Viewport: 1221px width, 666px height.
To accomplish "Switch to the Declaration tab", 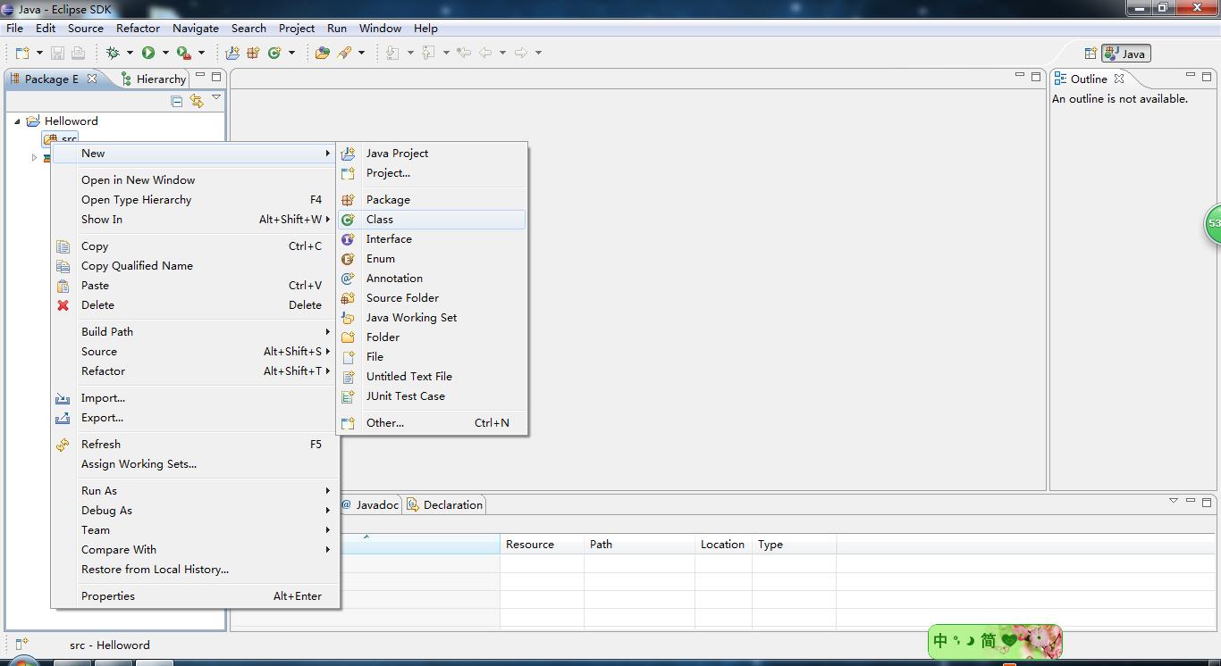I will [444, 504].
